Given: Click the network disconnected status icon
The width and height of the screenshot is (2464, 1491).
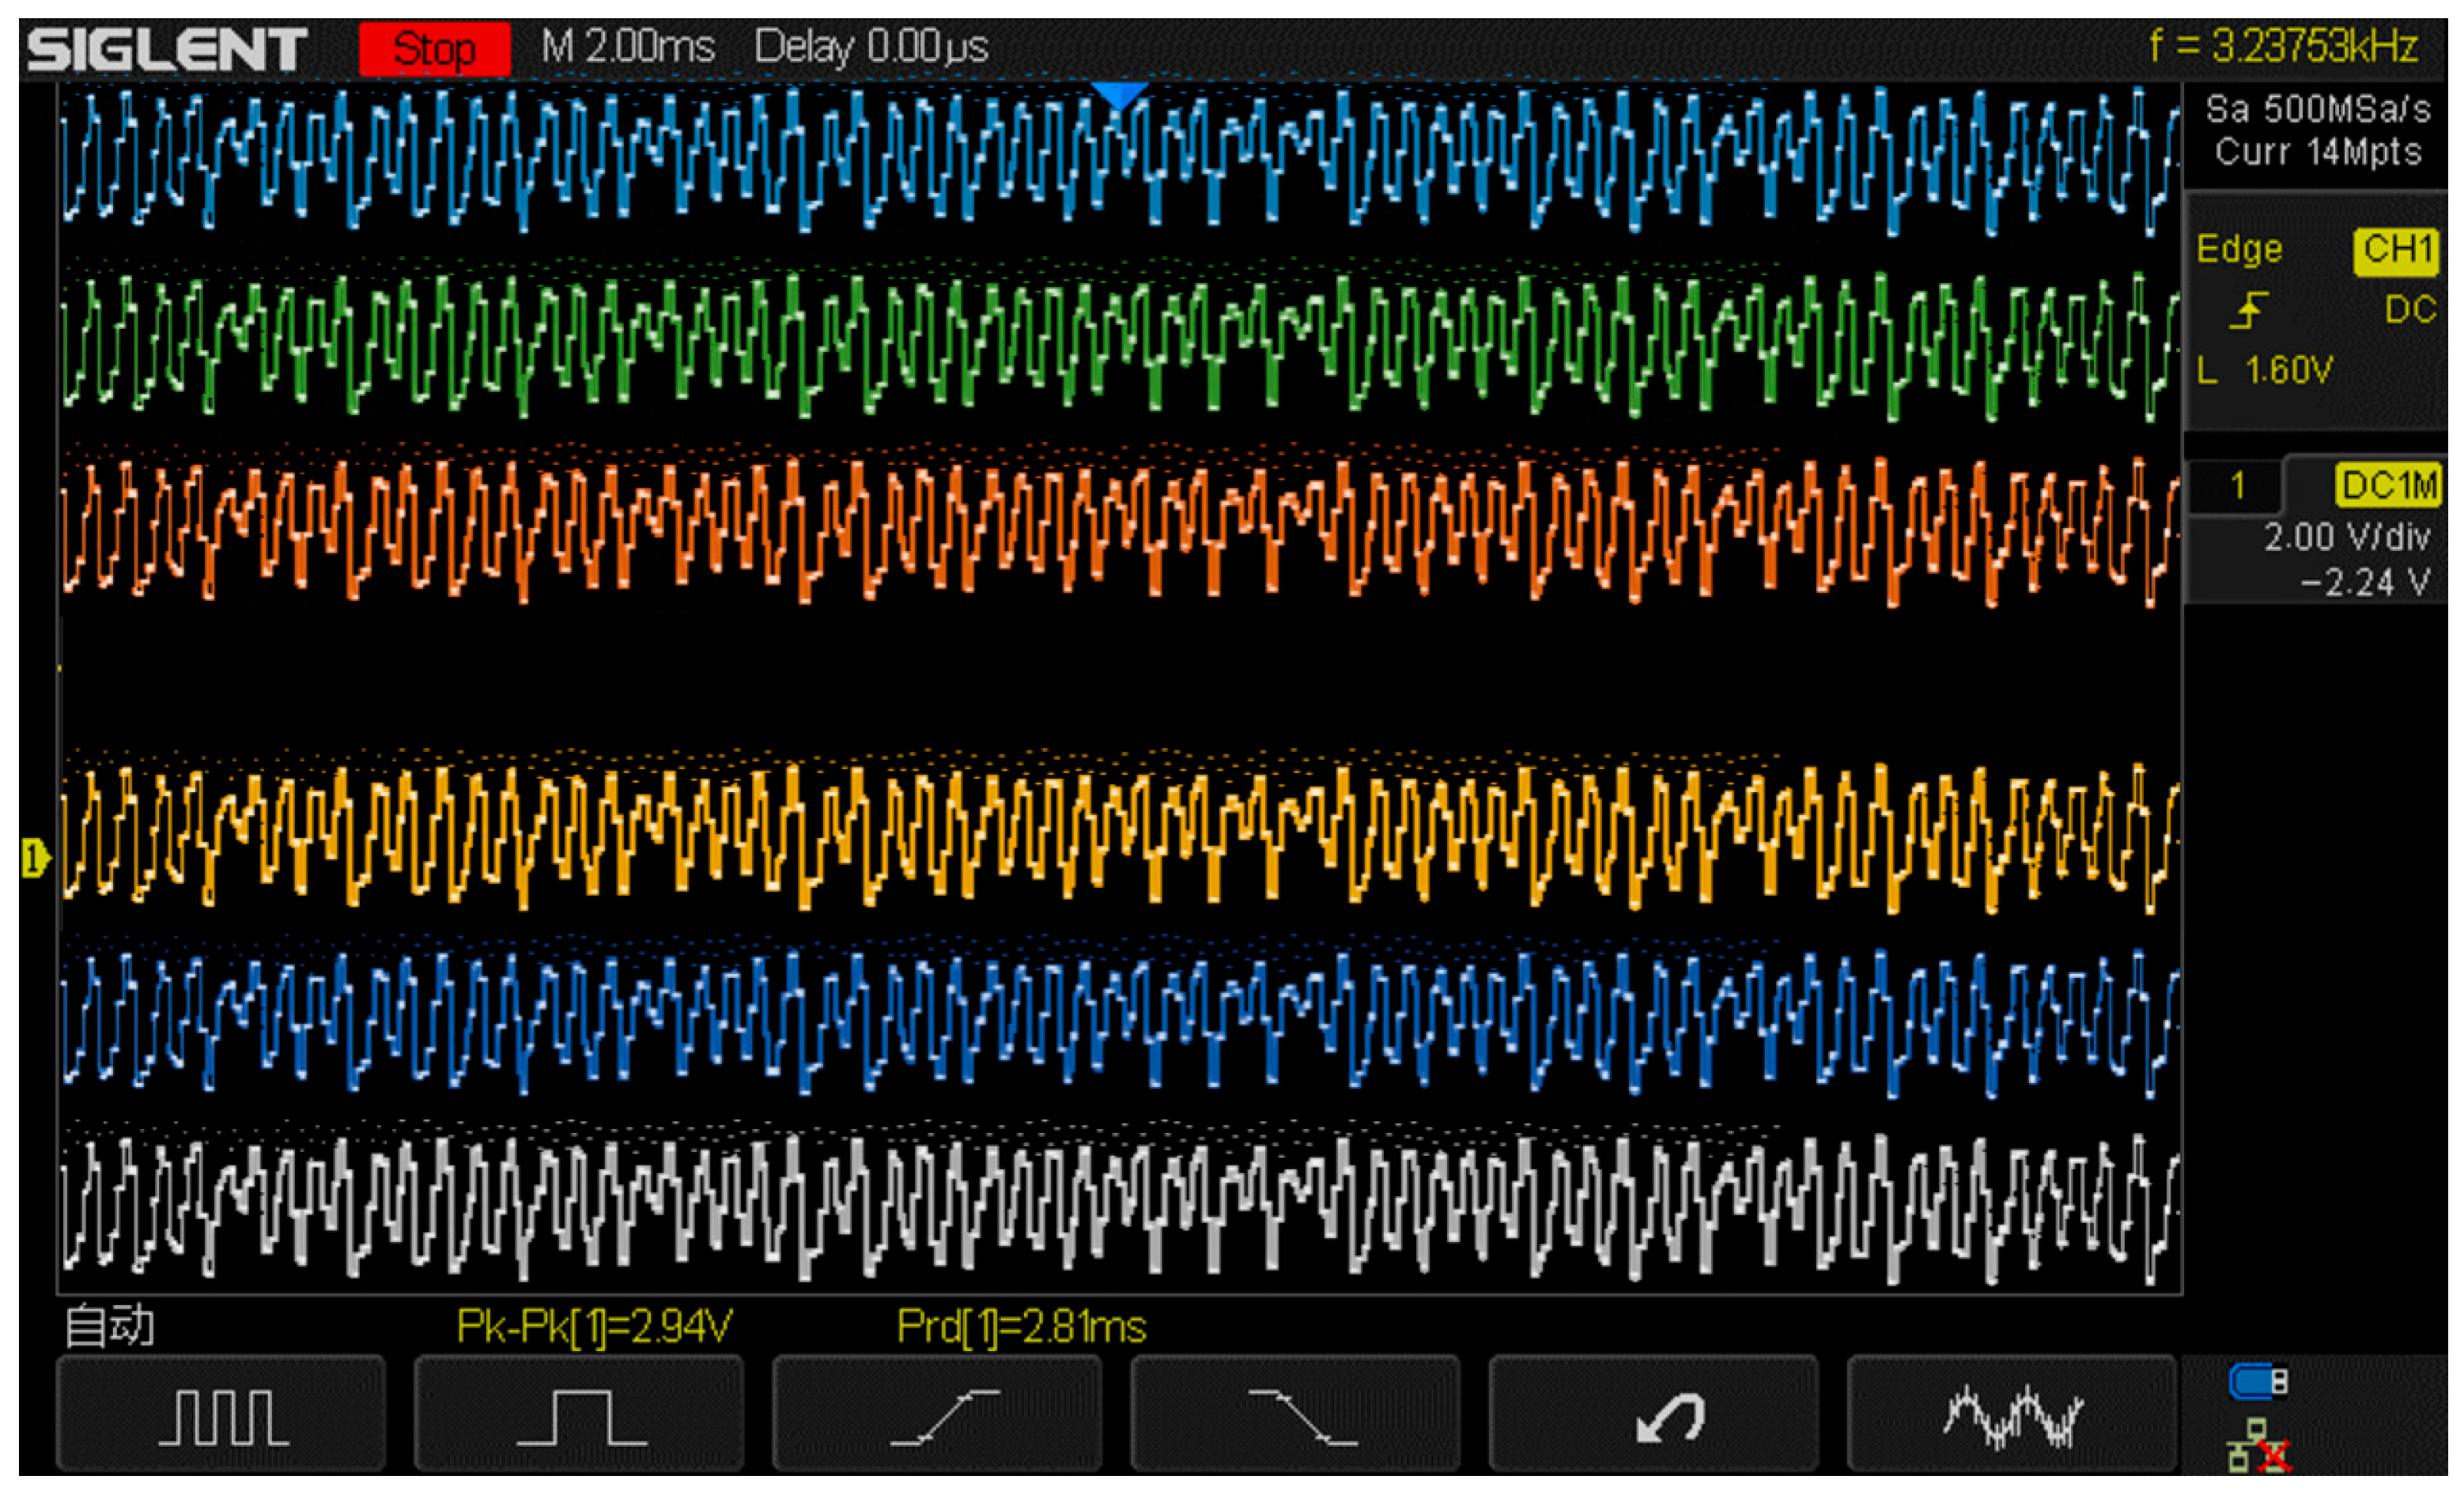Looking at the screenshot, I should click(2258, 1446).
